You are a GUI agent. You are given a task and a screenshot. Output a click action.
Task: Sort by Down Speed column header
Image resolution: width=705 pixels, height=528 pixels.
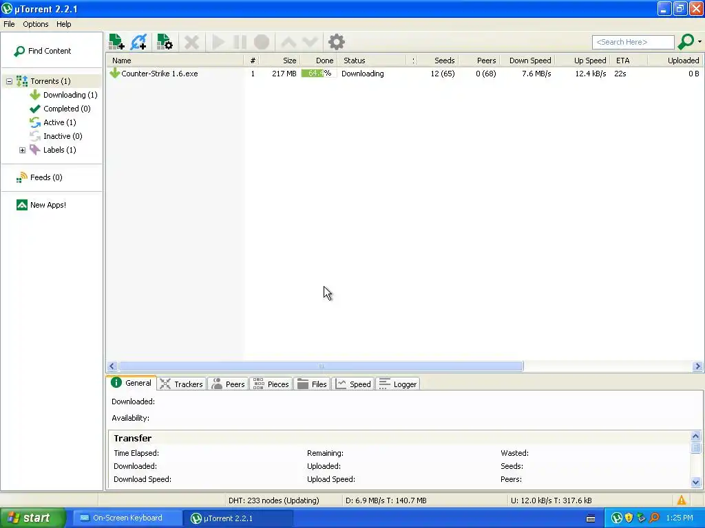pyautogui.click(x=527, y=60)
